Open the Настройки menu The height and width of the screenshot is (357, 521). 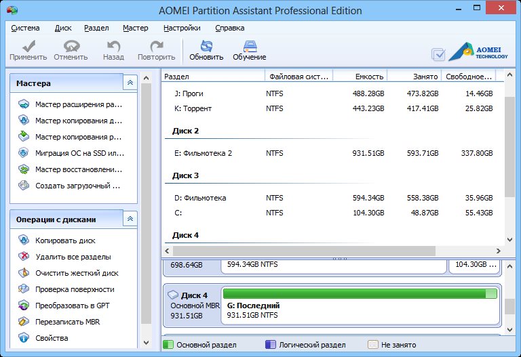point(182,28)
